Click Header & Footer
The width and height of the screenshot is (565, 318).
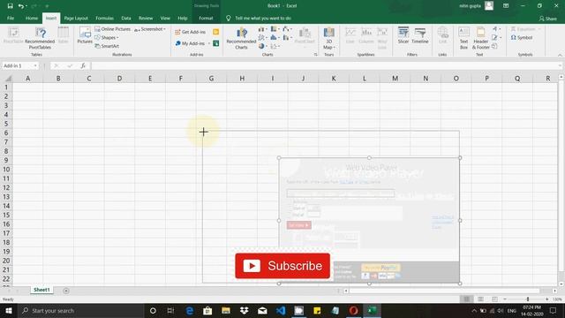tap(480, 38)
